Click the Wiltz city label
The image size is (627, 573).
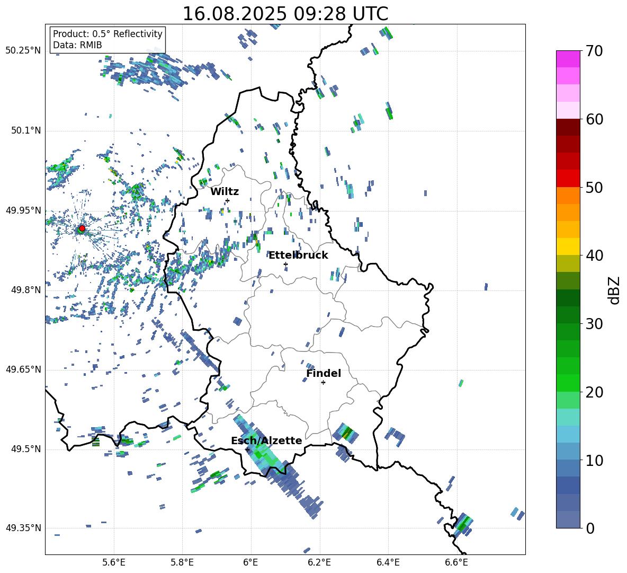[x=225, y=192]
